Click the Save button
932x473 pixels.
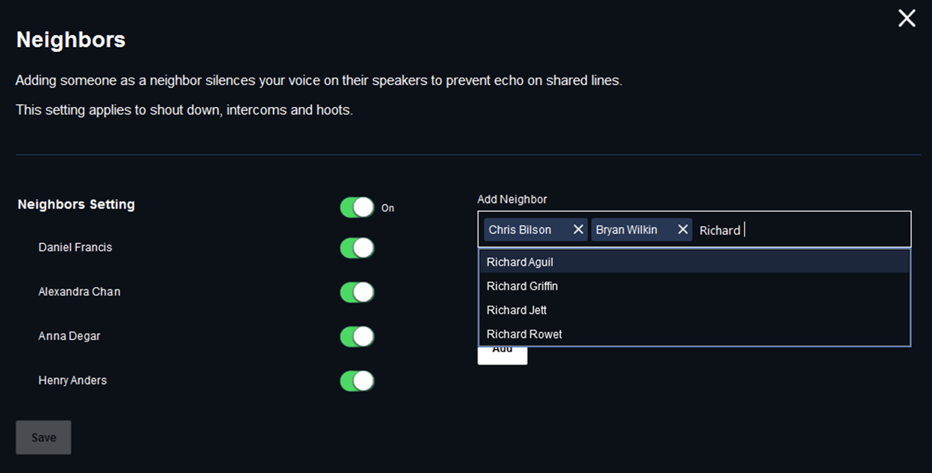coord(44,438)
